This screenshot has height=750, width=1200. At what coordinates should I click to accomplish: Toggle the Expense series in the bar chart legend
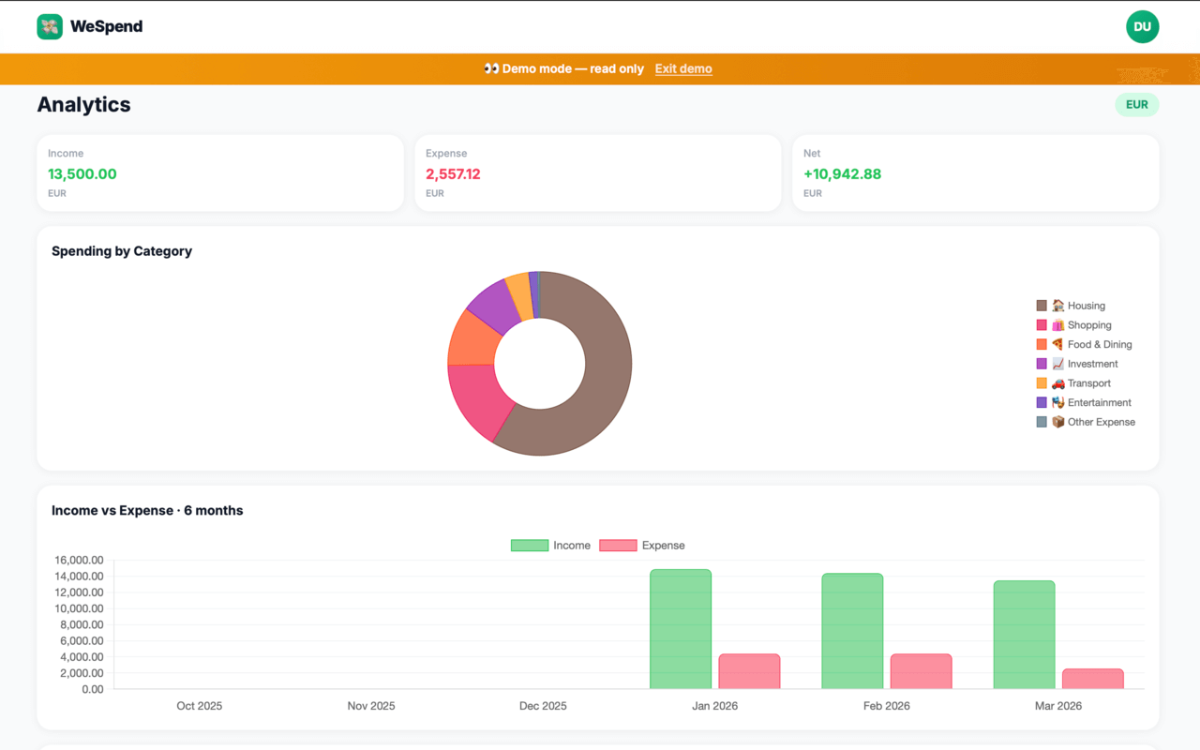643,545
